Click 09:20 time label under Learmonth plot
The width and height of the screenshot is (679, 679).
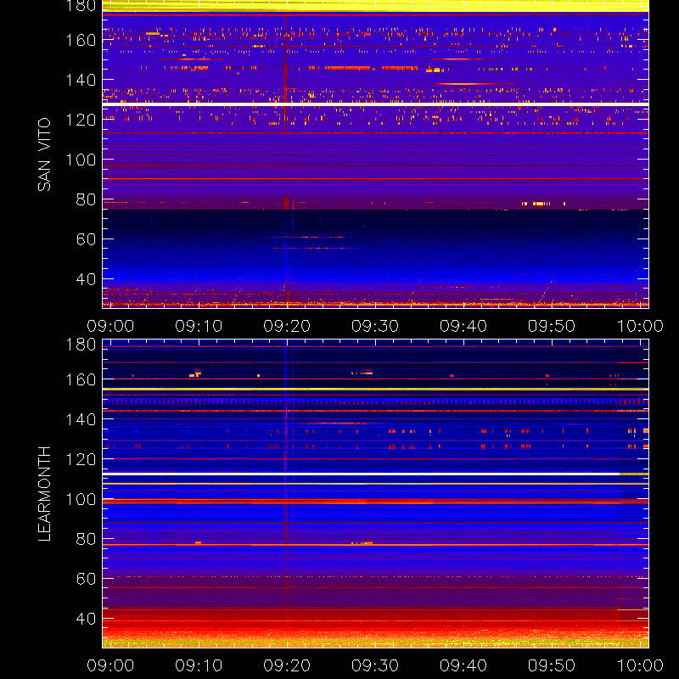[x=287, y=665]
